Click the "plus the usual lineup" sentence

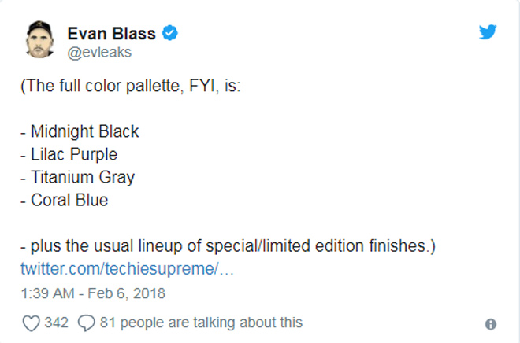228,245
